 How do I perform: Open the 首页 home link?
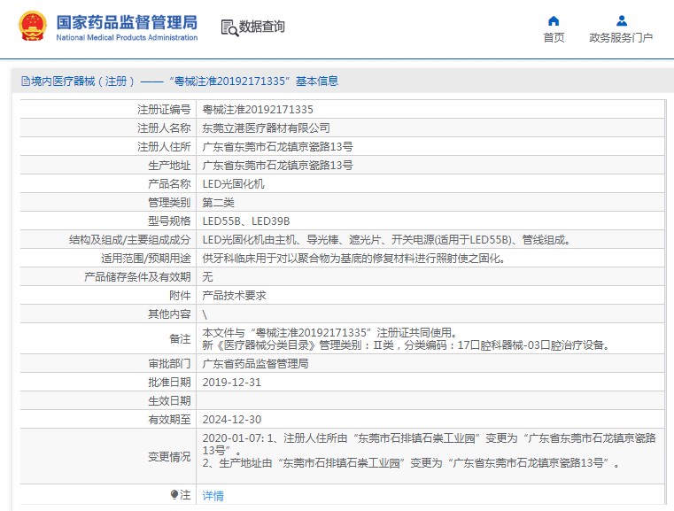pos(554,38)
